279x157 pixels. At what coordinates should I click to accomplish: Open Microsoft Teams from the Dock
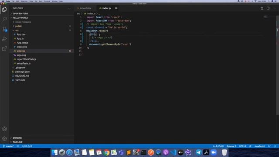(121, 152)
